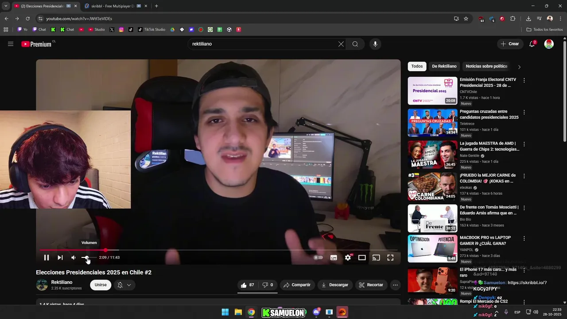This screenshot has height=319, width=567.
Task: Open options for De frente con Tomás Mosciatti video
Action: (524, 208)
